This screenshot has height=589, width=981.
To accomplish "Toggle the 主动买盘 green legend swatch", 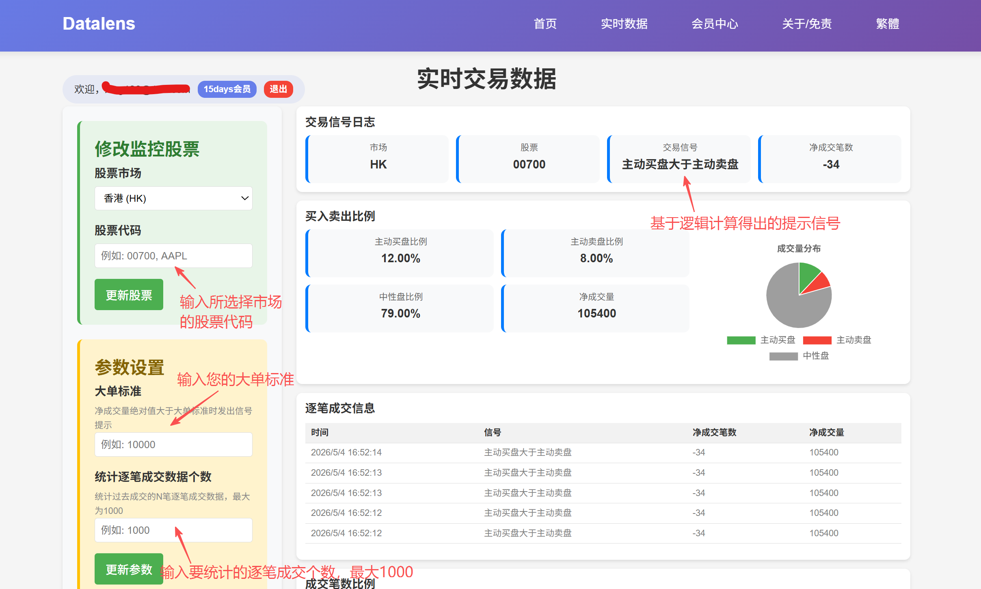I will [x=741, y=340].
